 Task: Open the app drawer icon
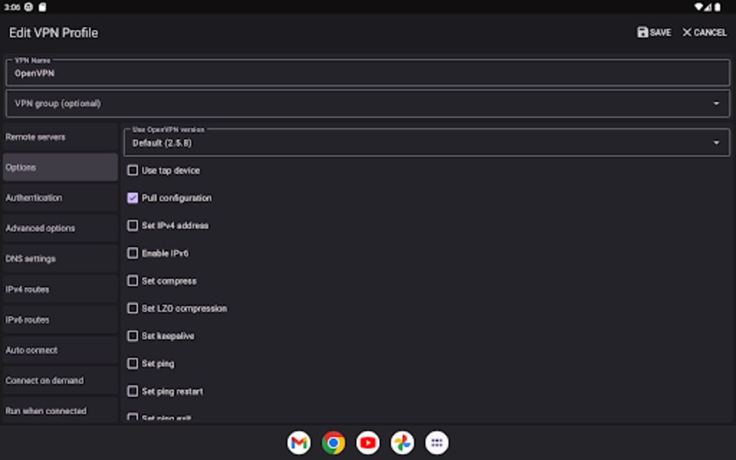pos(437,443)
